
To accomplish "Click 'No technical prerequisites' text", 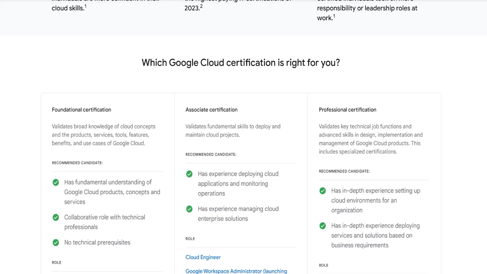I will tap(97, 243).
